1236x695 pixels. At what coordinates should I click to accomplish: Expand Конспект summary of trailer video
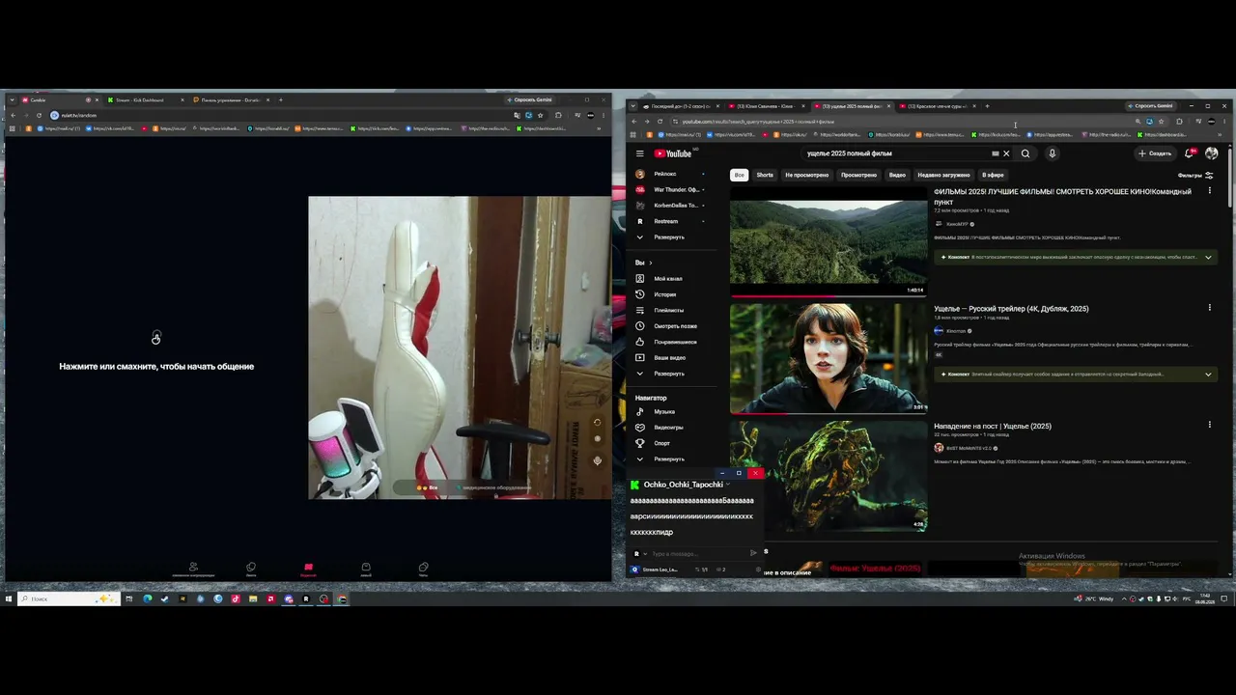[x=1076, y=374]
